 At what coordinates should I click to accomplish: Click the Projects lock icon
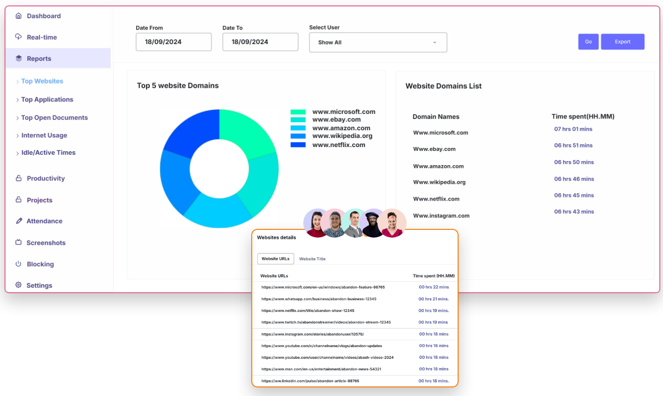(x=19, y=199)
